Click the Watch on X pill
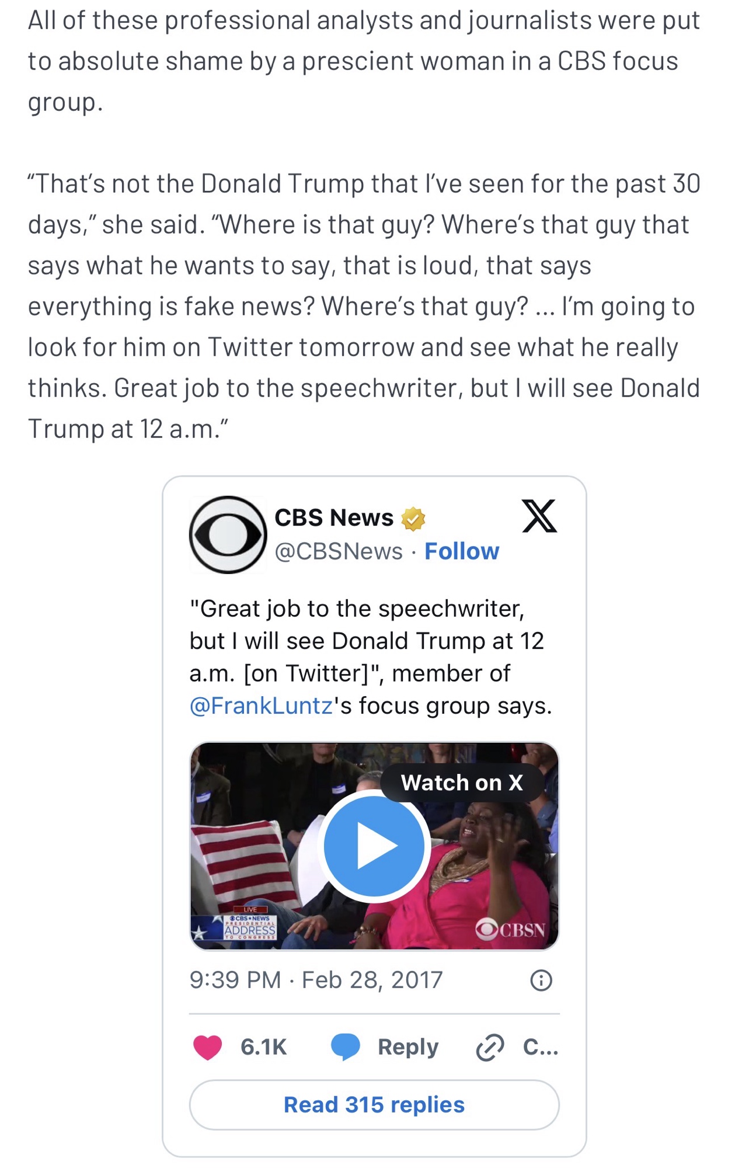The height and width of the screenshot is (1168, 749). pos(462,783)
